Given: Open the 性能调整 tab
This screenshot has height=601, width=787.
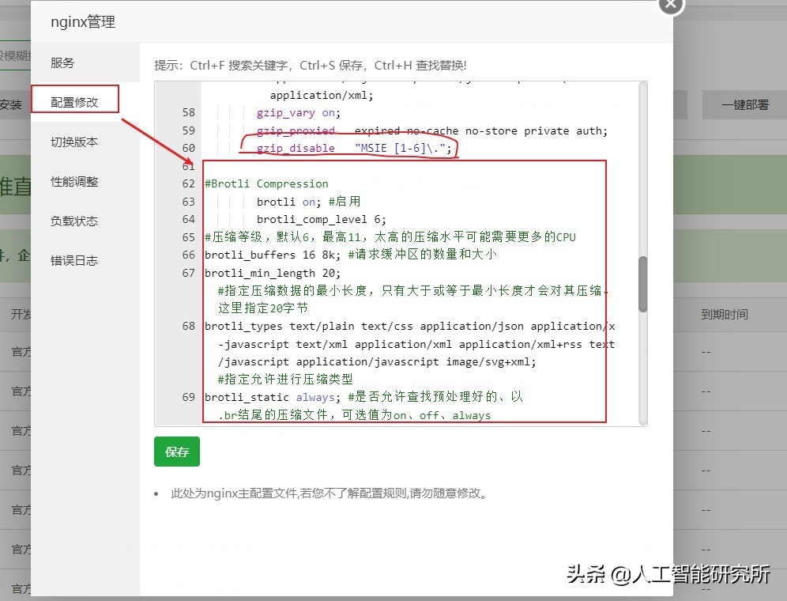Looking at the screenshot, I should point(74,181).
